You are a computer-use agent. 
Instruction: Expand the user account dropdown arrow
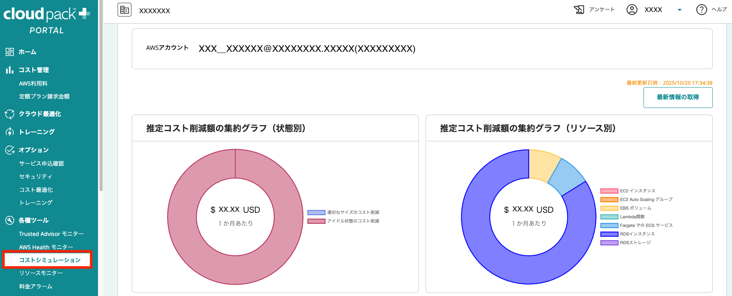tap(679, 10)
